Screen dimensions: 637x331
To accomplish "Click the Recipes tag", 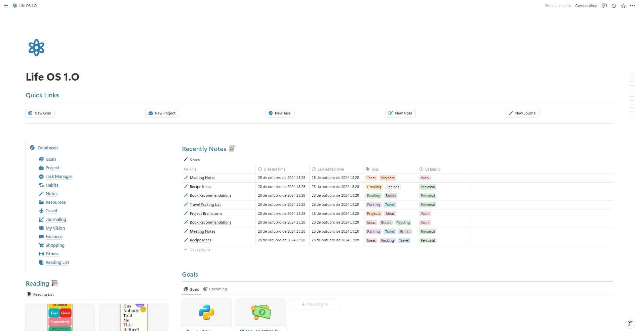I will [x=393, y=187].
